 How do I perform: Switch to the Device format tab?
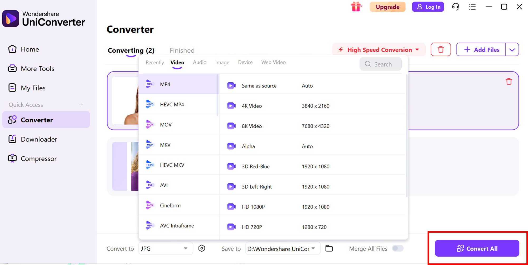245,62
